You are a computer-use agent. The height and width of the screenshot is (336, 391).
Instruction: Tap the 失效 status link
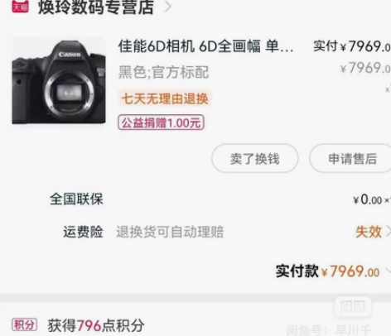tap(369, 232)
